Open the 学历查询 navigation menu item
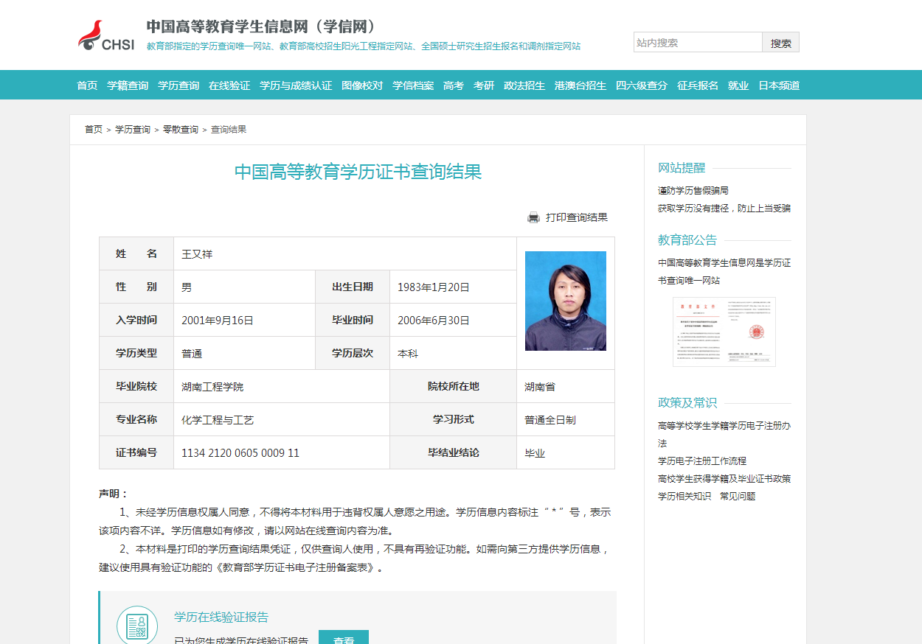 (178, 85)
